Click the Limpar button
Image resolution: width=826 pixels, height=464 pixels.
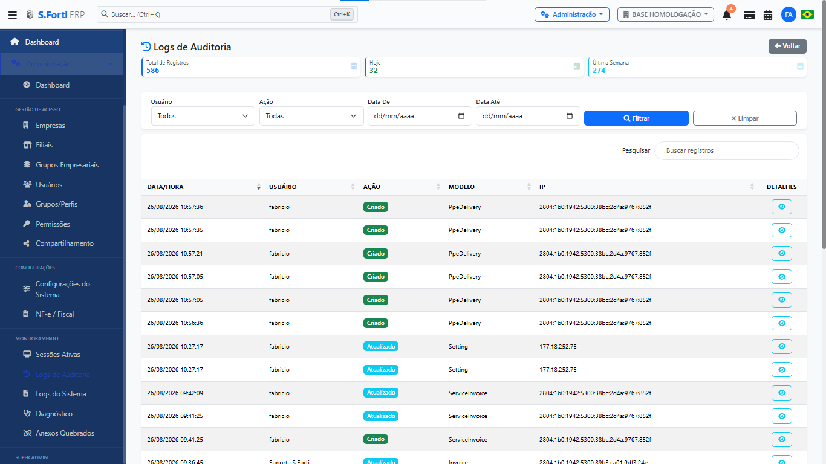745,118
